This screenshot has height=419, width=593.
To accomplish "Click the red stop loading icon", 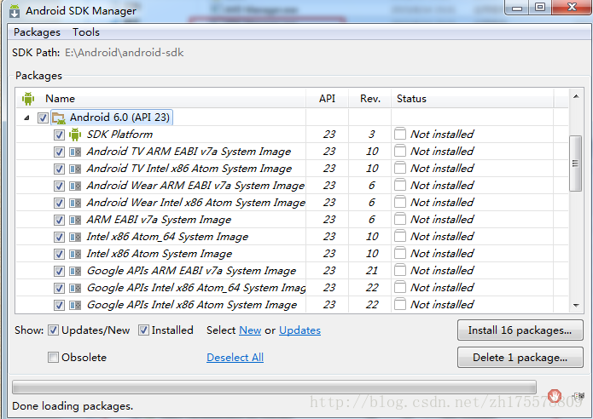I will click(555, 395).
